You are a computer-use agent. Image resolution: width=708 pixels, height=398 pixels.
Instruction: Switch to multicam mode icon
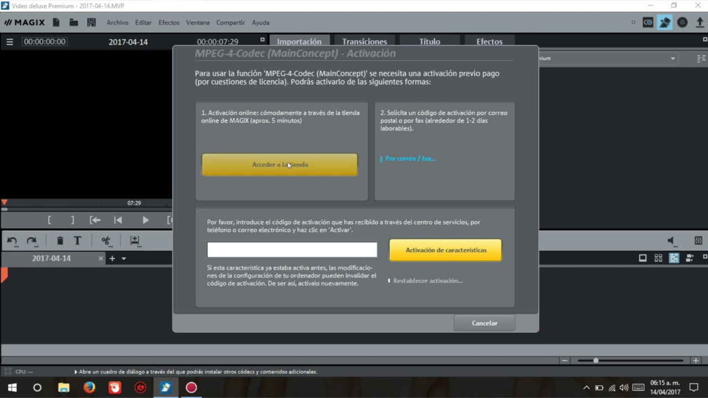click(x=690, y=258)
